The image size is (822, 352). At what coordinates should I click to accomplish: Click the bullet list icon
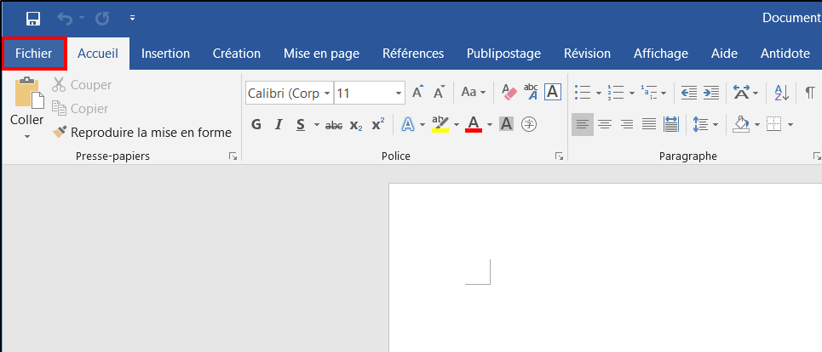(x=583, y=93)
